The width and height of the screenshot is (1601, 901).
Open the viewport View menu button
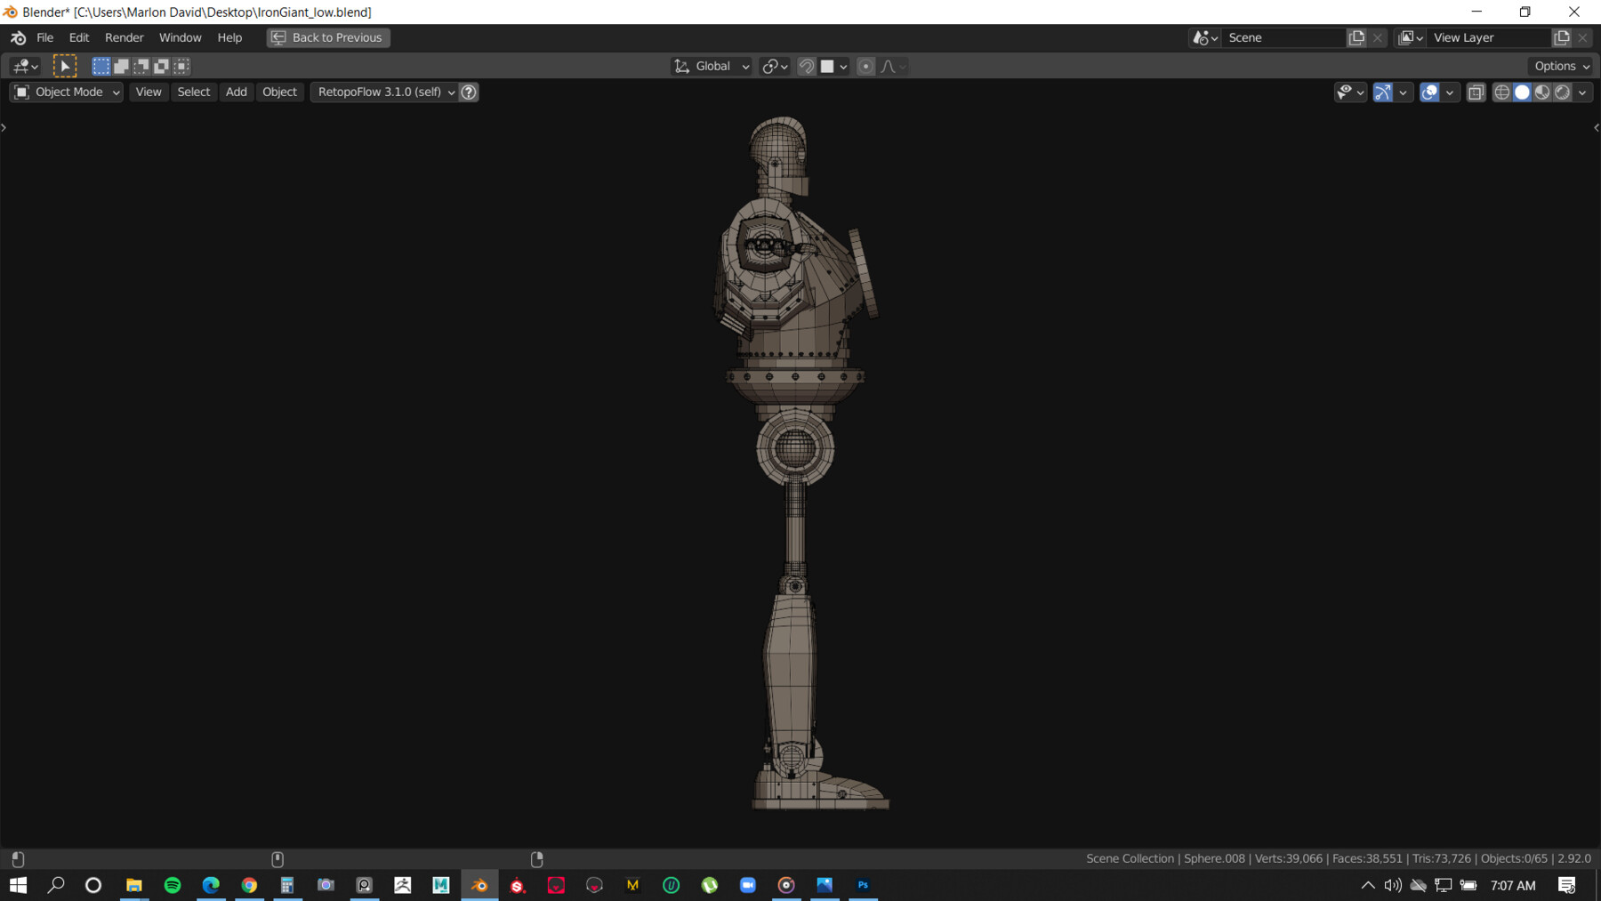(x=149, y=92)
